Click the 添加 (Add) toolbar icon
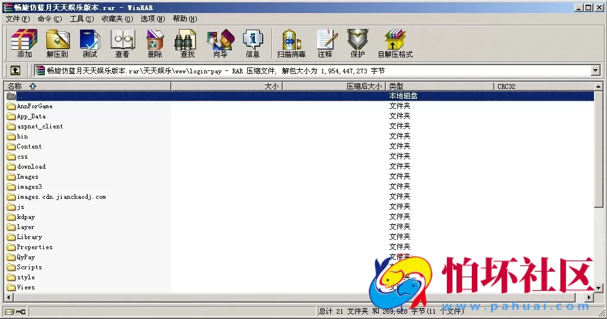Viewport: 607px width, 319px height. tap(24, 43)
